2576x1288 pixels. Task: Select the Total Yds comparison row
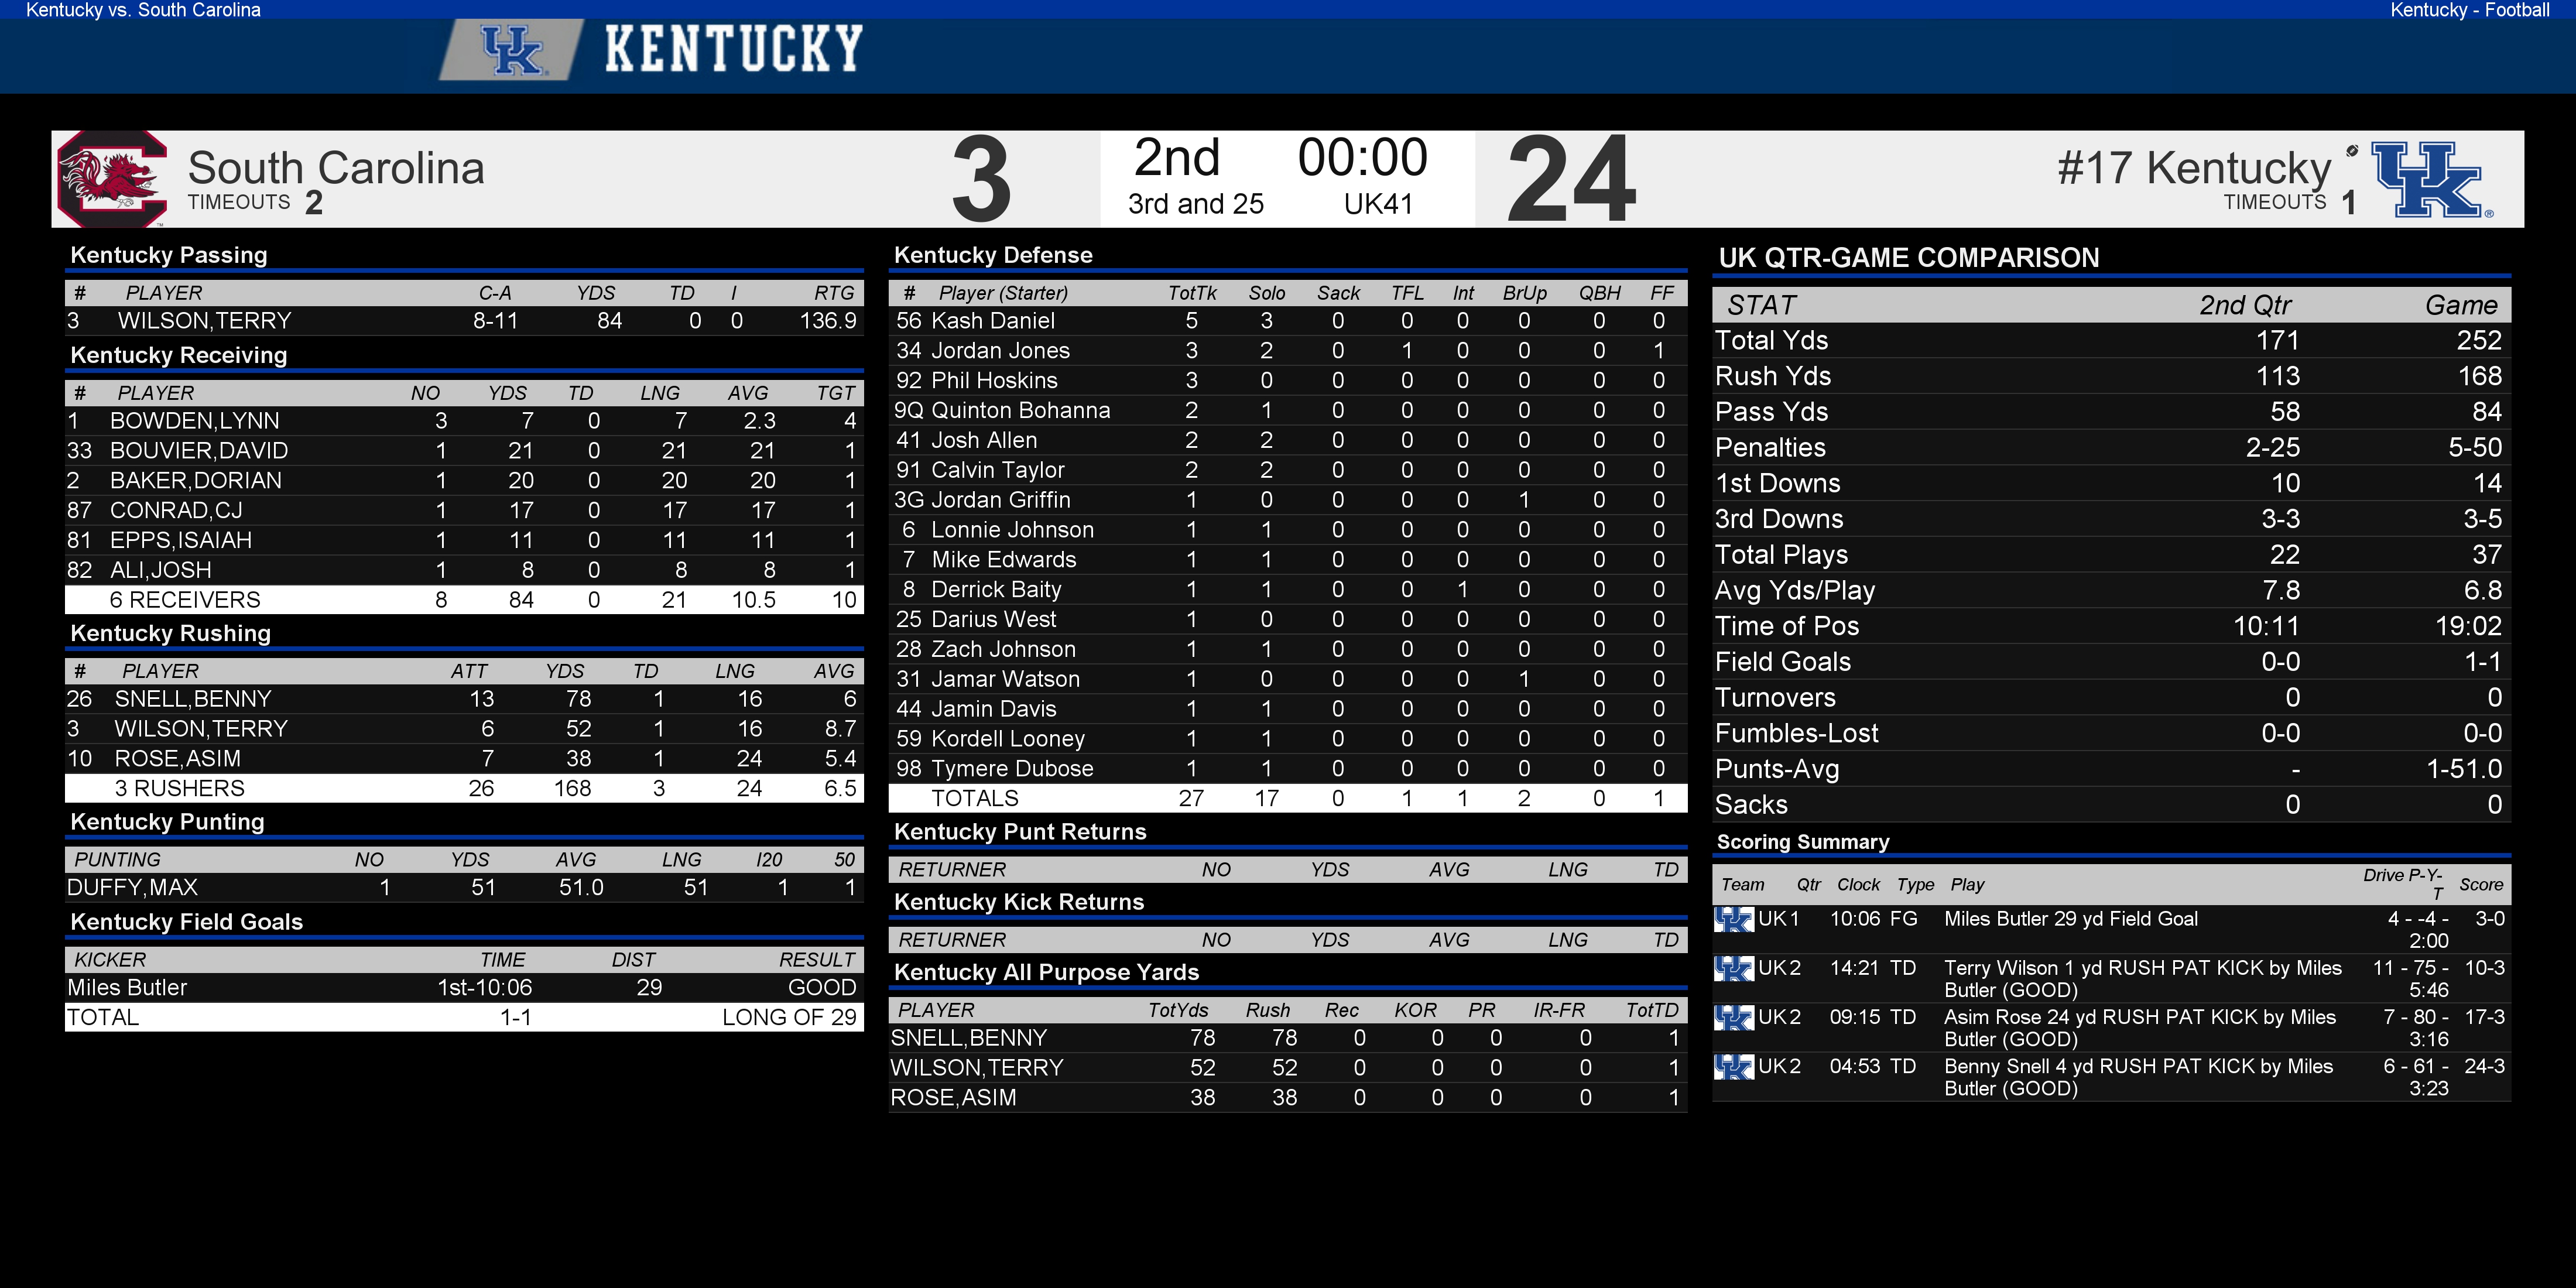2111,341
